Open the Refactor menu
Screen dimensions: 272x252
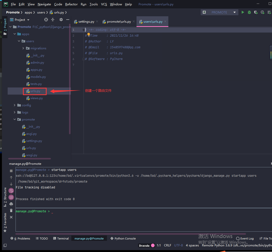(71, 4)
